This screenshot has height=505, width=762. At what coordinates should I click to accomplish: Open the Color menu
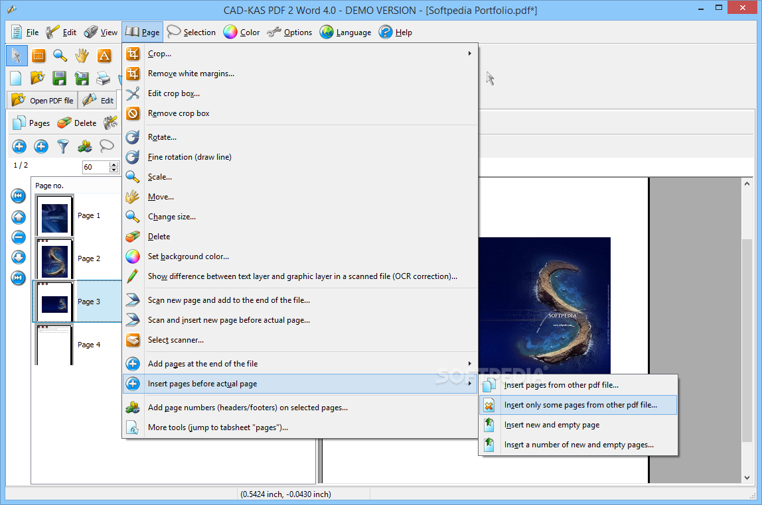[242, 32]
